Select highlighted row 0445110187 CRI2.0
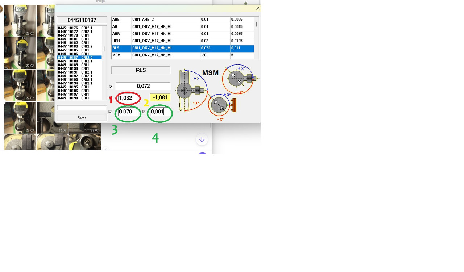The width and height of the screenshot is (464, 272). pyautogui.click(x=79, y=57)
